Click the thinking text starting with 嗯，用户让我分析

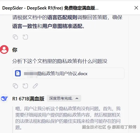[x=68, y=118]
